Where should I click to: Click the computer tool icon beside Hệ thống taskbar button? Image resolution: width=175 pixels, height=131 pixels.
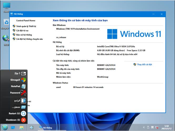coord(32,128)
